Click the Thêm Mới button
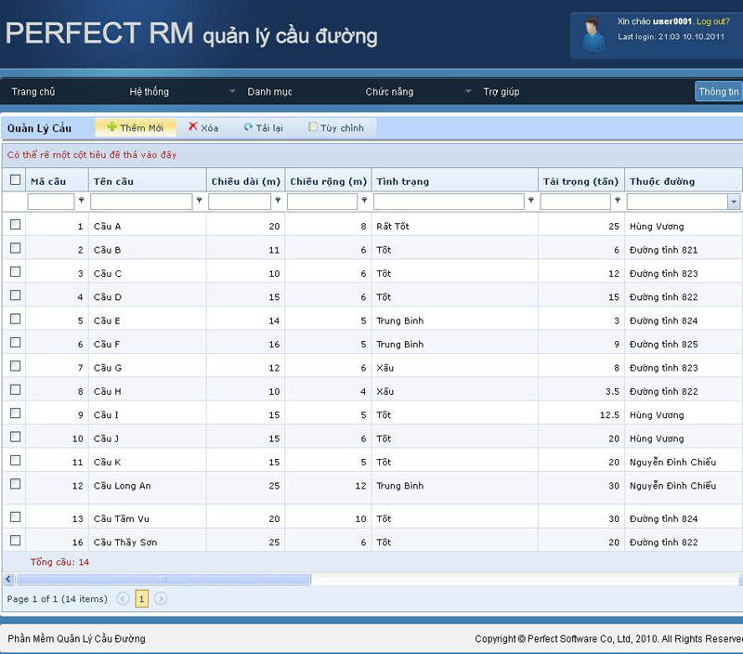Viewport: 743px width, 654px height. point(136,127)
